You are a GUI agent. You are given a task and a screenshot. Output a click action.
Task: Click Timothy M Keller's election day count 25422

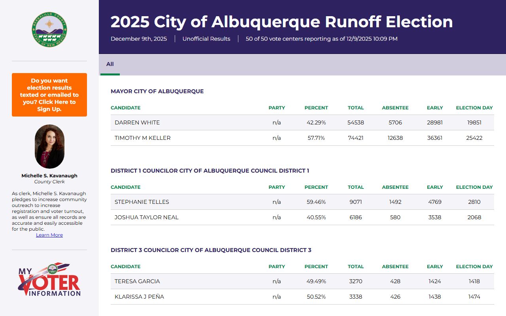click(474, 138)
